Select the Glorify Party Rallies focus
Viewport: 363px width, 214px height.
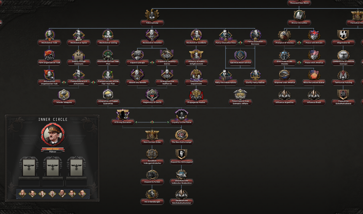[x=255, y=77]
